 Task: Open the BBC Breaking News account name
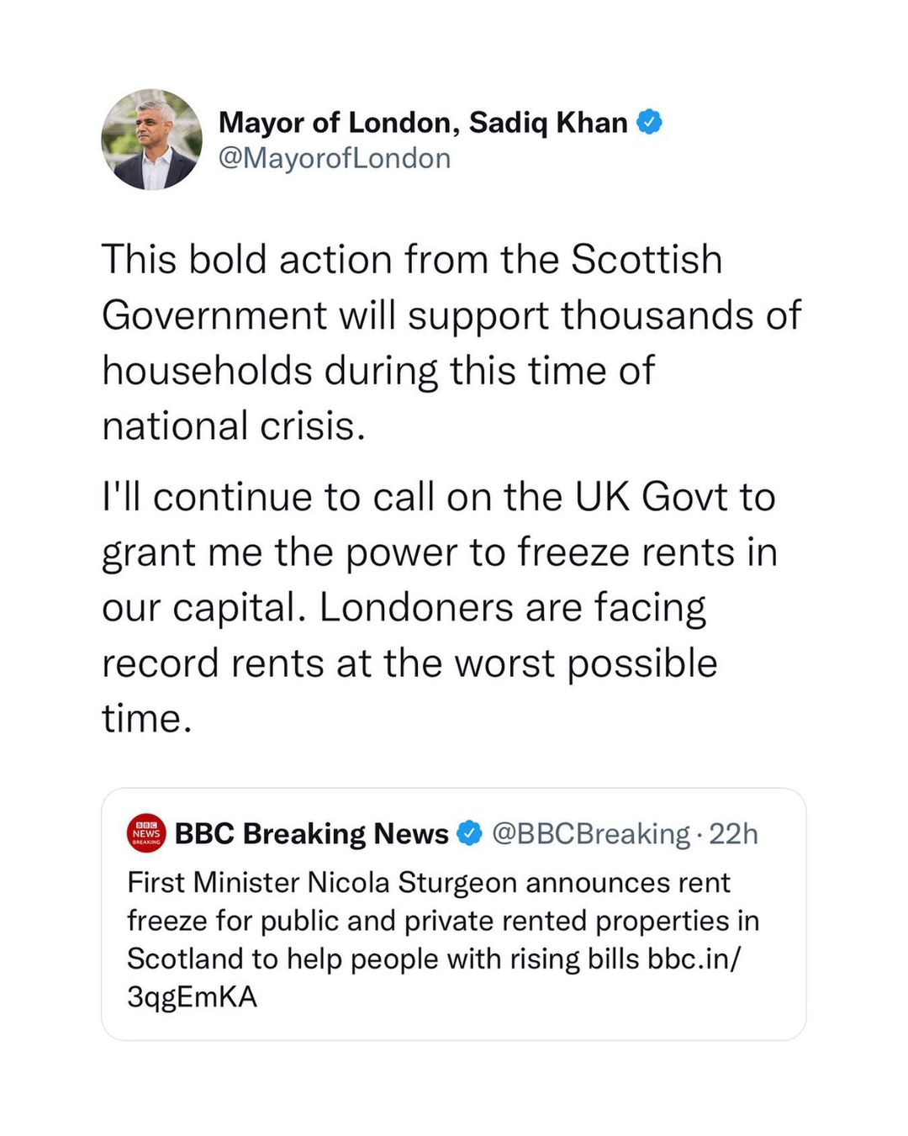pos(312,833)
